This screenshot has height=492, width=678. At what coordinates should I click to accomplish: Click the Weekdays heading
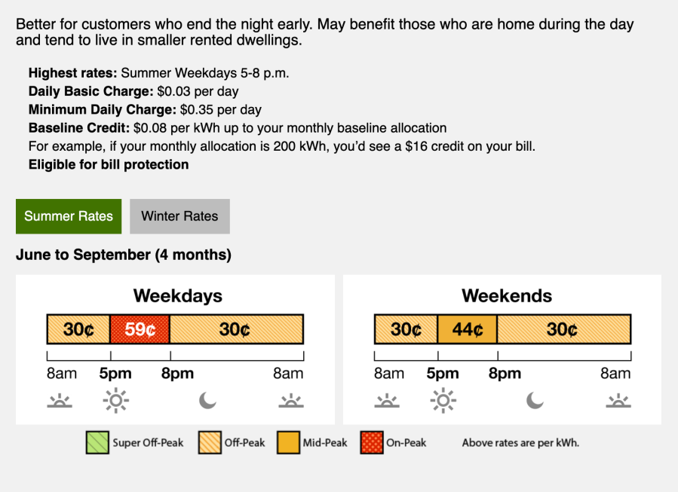click(178, 296)
